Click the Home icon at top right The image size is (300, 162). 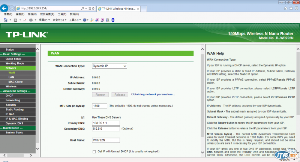pyautogui.click(x=286, y=8)
